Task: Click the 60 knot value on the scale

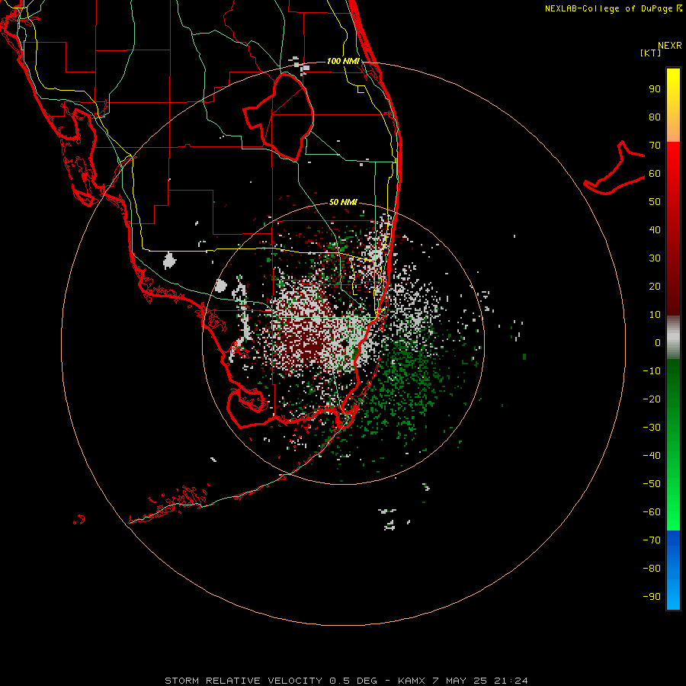Action: click(655, 173)
